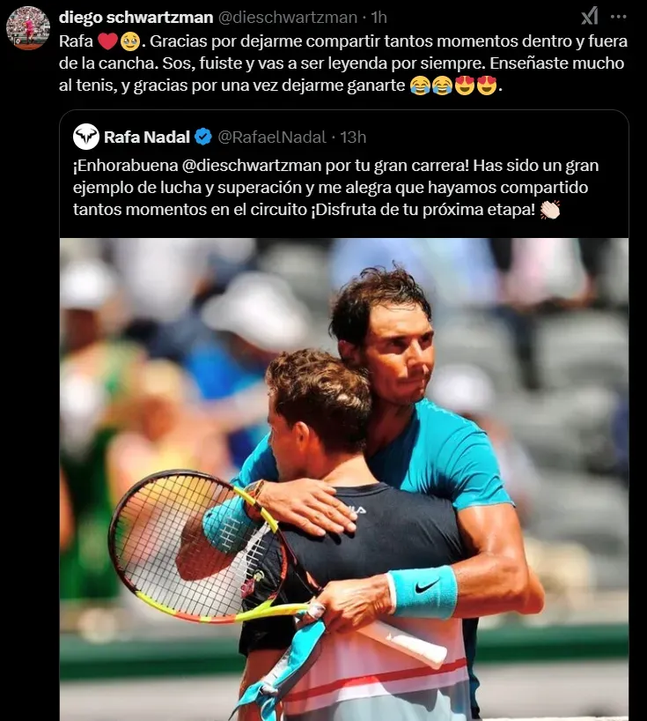
Task: Open the Rafa Nadal display name
Action: (147, 137)
